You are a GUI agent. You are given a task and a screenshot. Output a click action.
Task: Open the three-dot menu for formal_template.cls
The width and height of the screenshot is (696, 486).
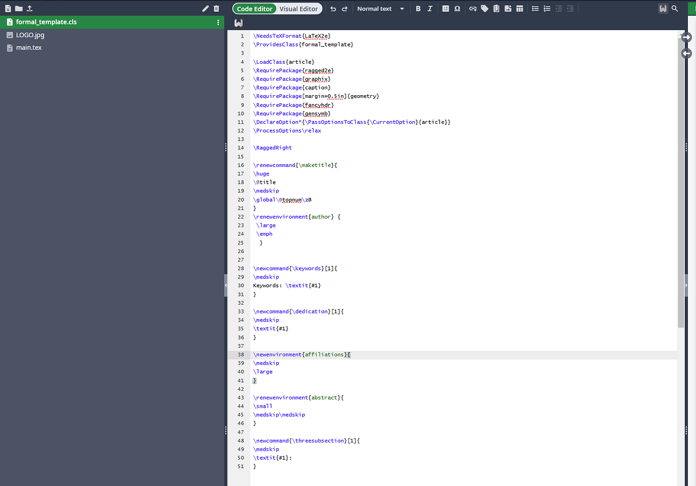tap(218, 22)
